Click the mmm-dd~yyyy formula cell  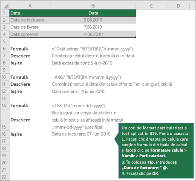78,106
